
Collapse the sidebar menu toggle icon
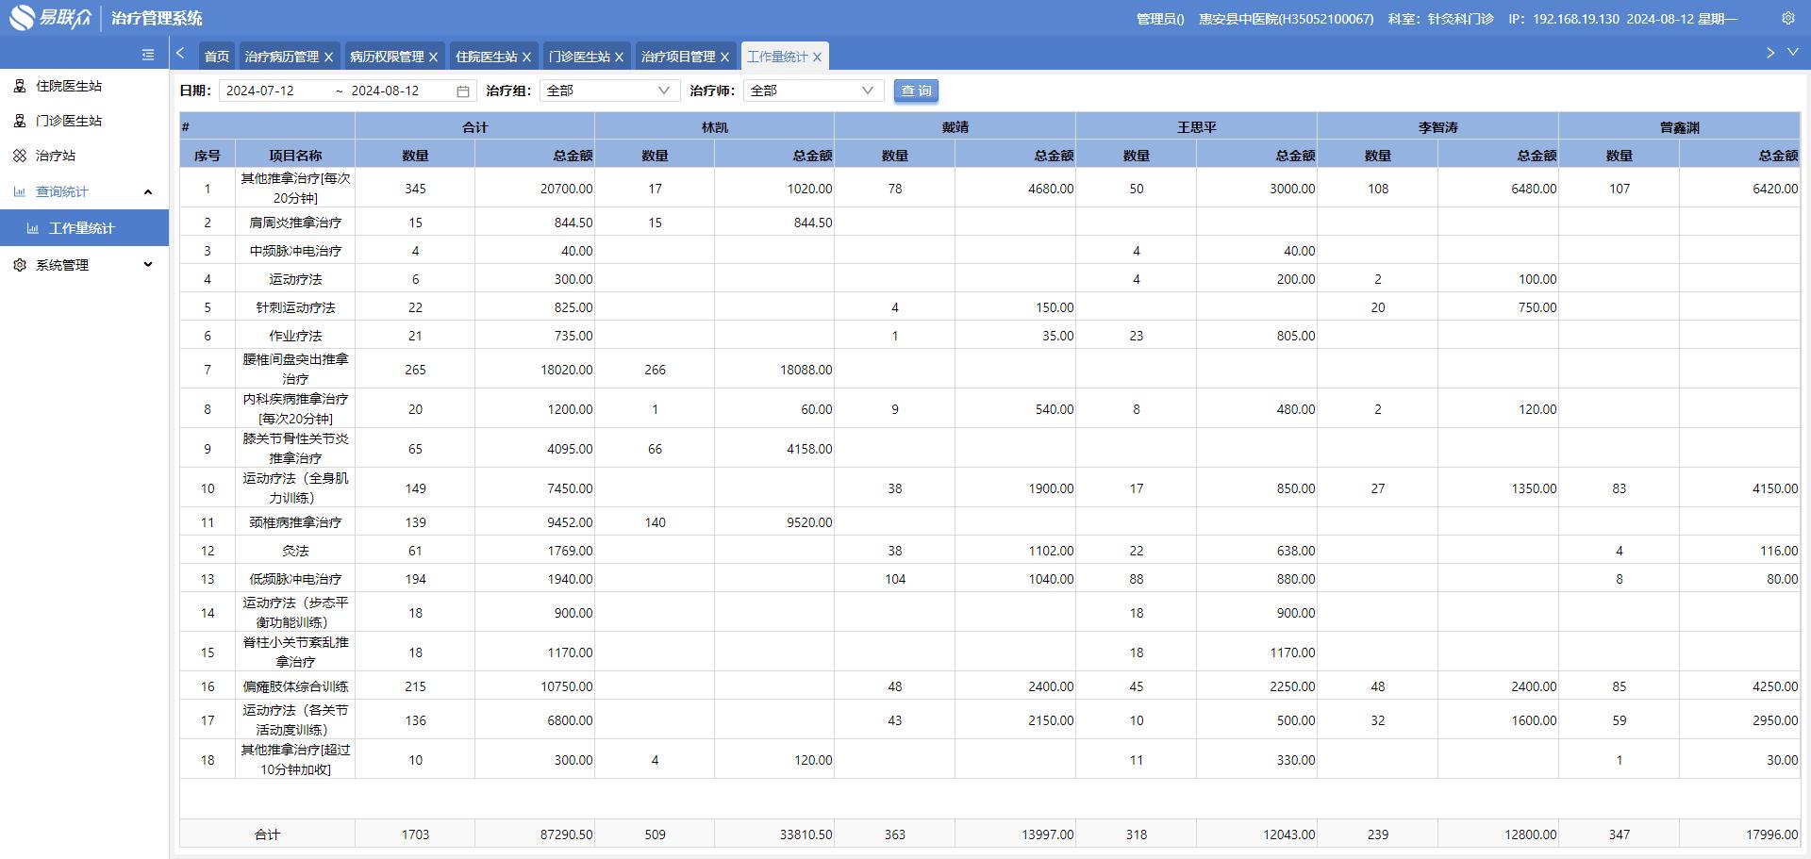coord(148,55)
